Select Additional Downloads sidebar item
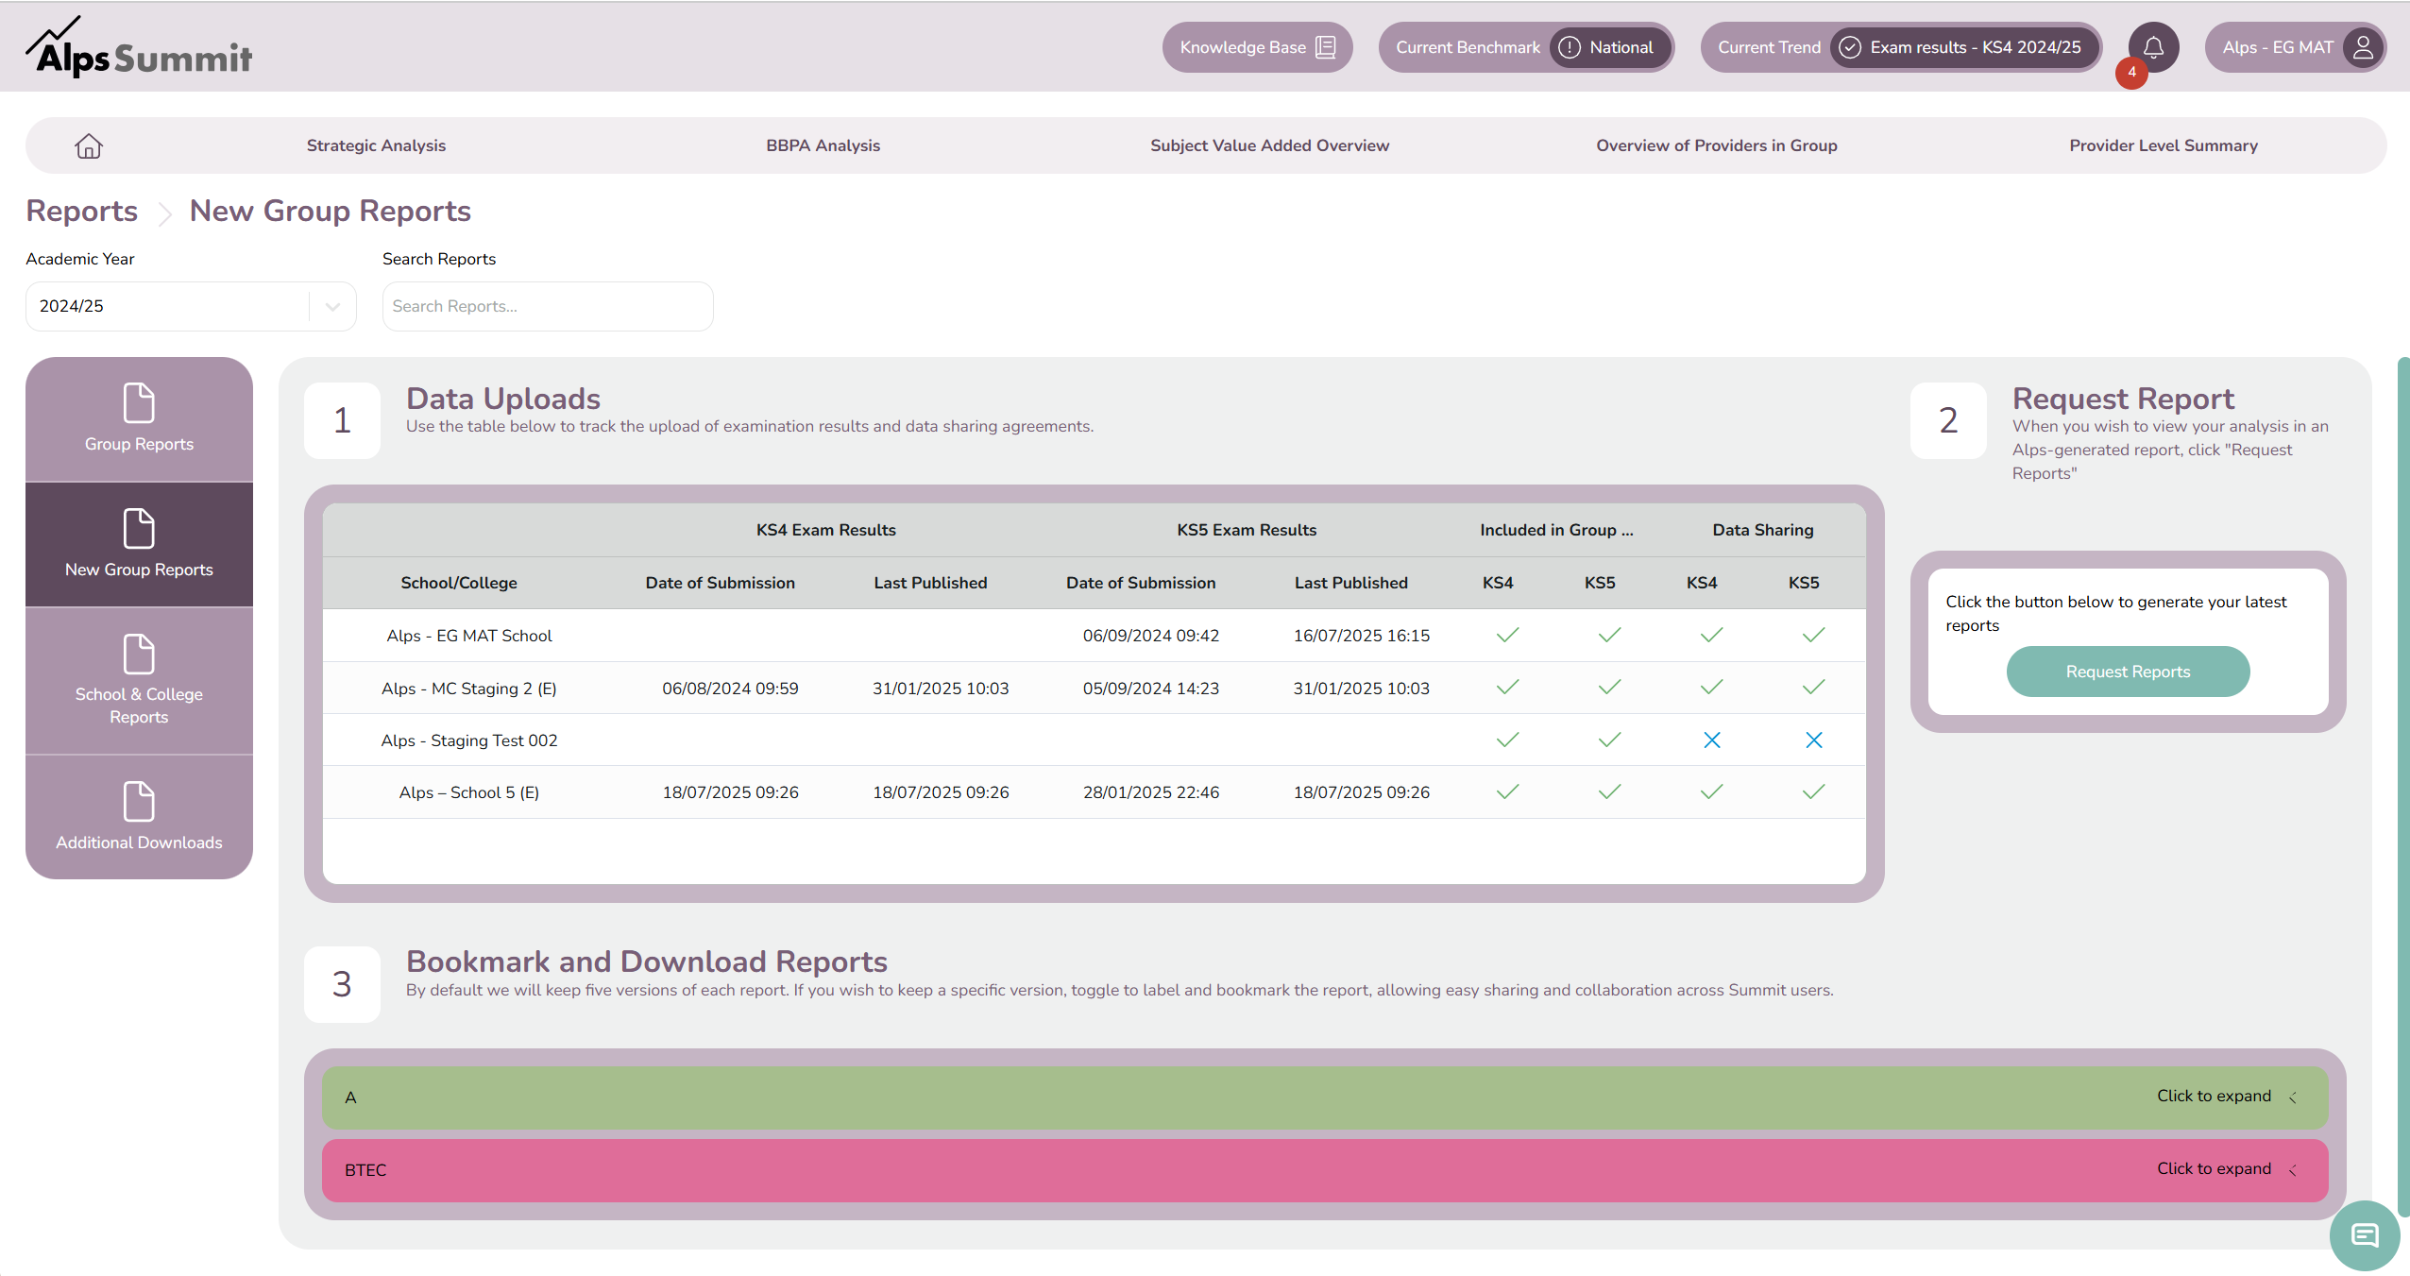Viewport: 2410px width, 1276px height. (x=139, y=817)
